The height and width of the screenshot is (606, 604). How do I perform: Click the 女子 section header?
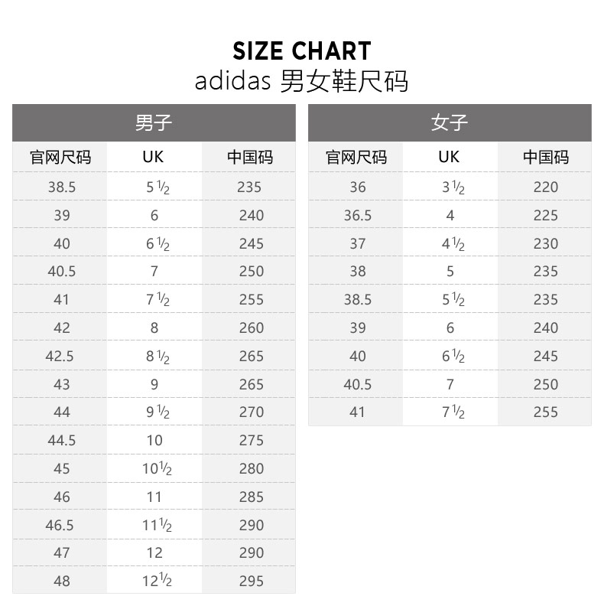pyautogui.click(x=450, y=122)
